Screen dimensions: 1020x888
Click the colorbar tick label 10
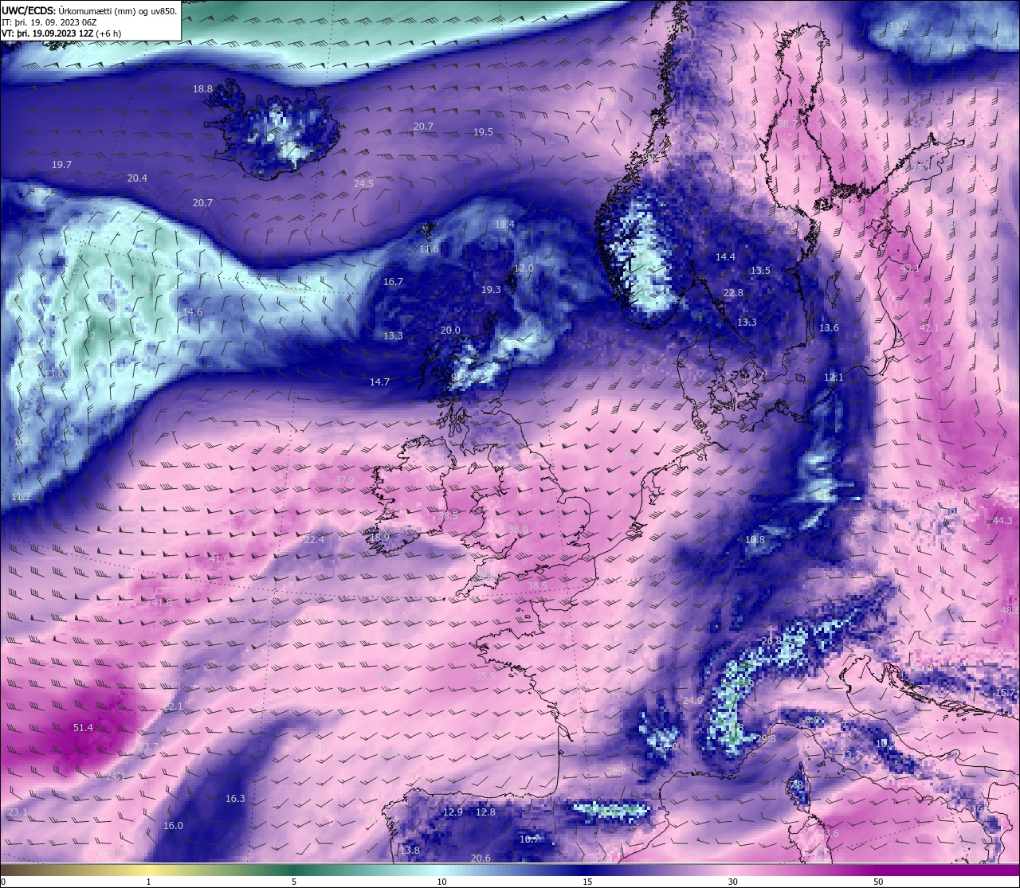[441, 882]
